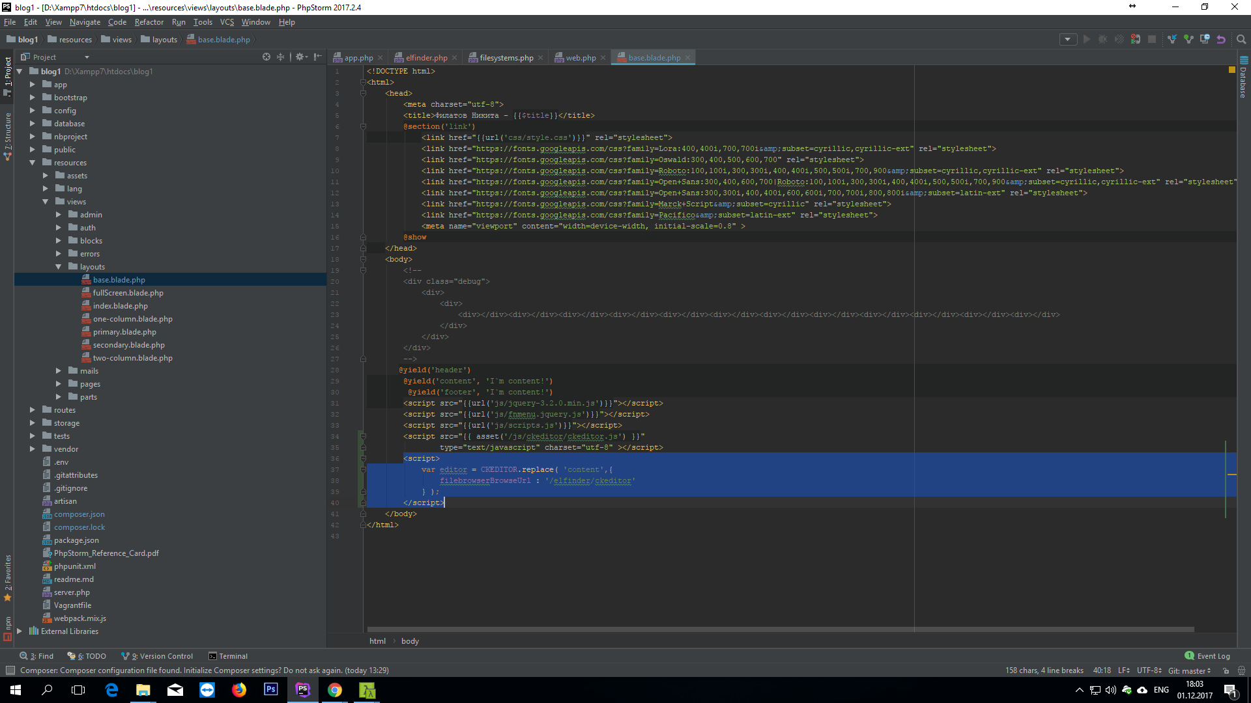Click the Search Everywhere magnifier icon
Screen dimensions: 1251x703
pos(1241,40)
